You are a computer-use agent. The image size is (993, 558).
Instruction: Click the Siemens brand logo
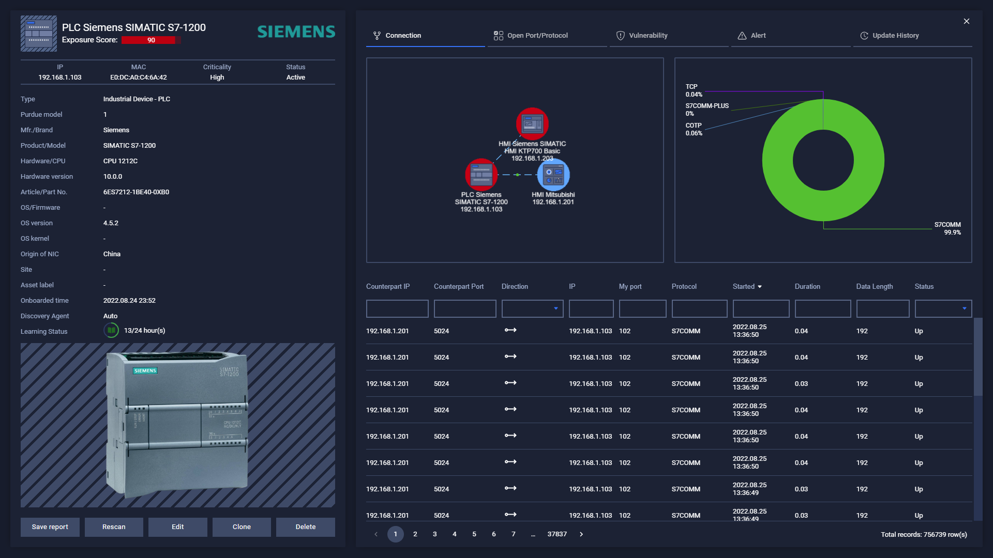click(296, 32)
